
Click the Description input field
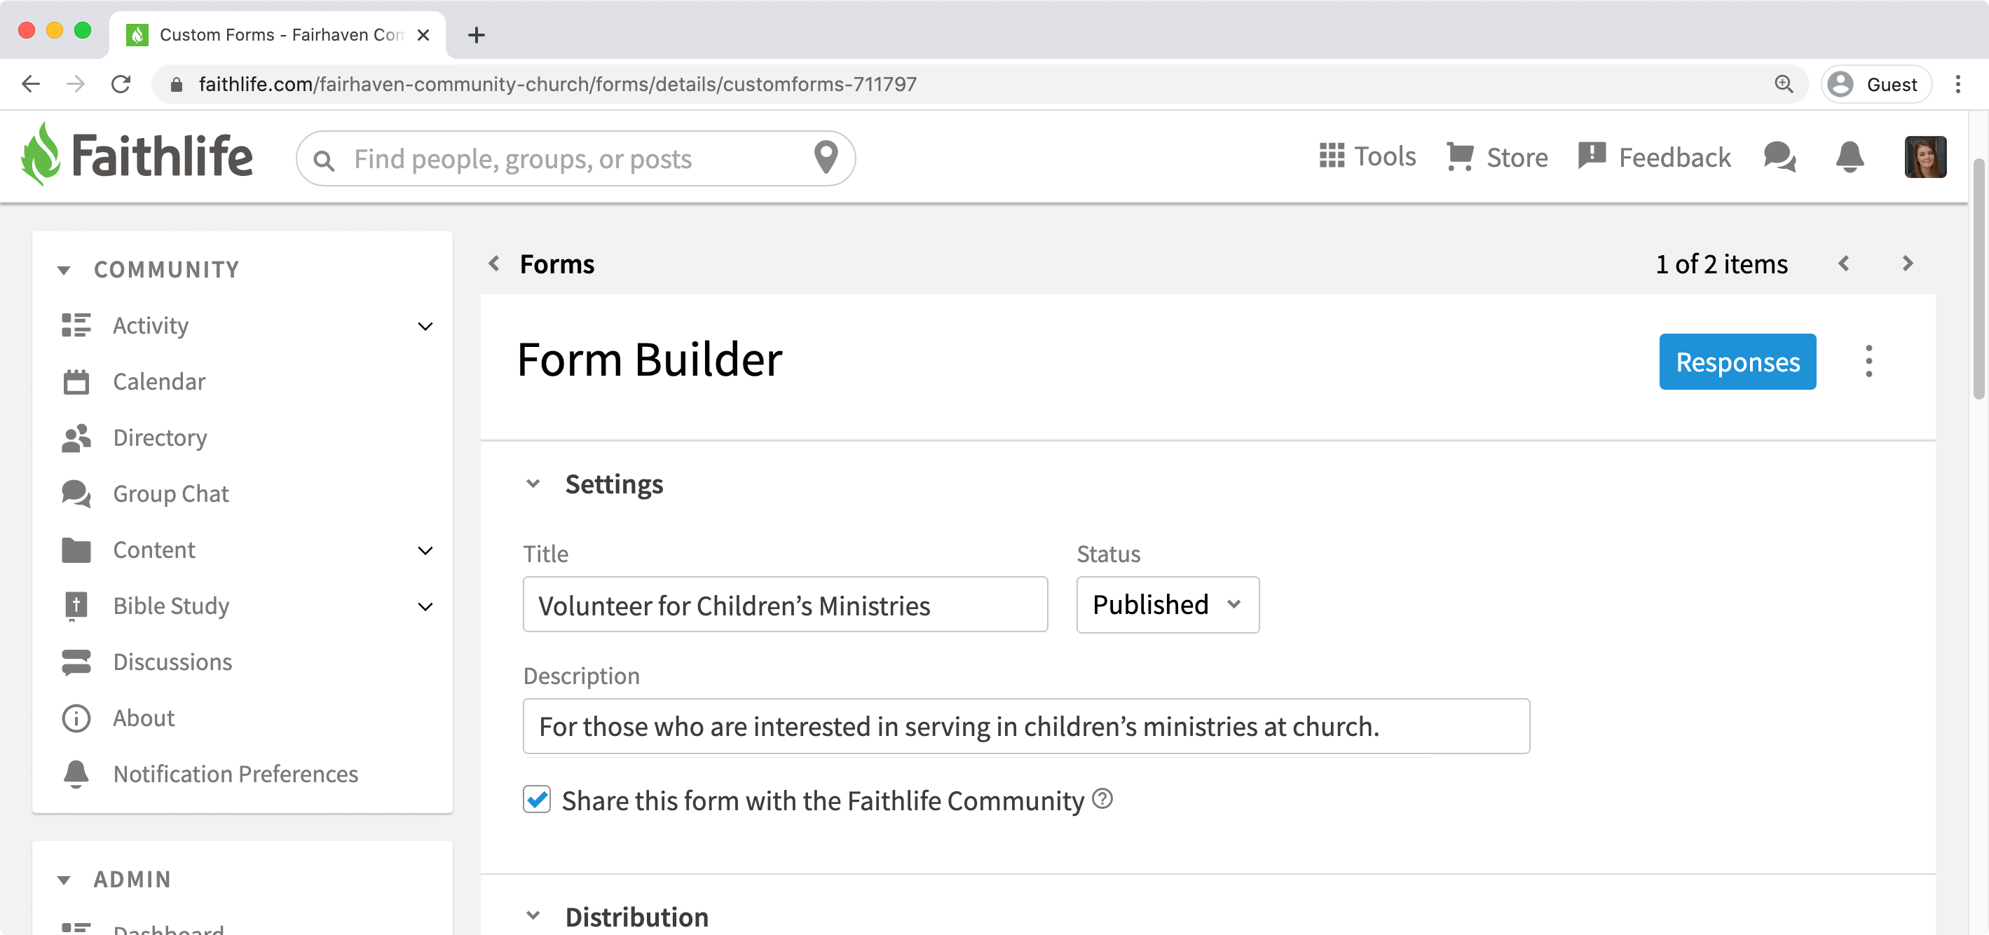[1026, 727]
